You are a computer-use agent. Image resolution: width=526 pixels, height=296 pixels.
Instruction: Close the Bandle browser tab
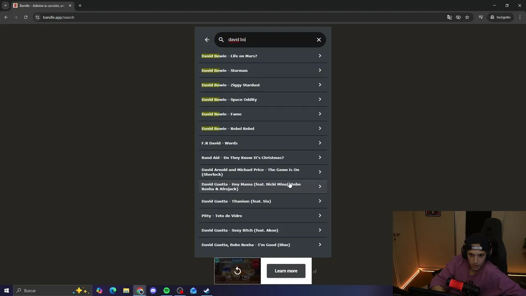[x=70, y=6]
